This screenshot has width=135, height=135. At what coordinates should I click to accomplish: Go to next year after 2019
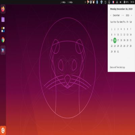coord(131,15)
